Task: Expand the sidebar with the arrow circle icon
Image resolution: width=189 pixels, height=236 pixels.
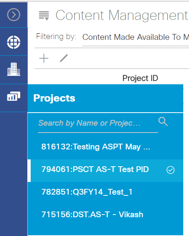Action: pyautogui.click(x=13, y=15)
